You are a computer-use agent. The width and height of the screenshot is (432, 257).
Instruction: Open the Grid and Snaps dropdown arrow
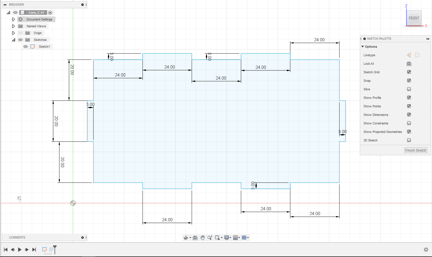239,238
